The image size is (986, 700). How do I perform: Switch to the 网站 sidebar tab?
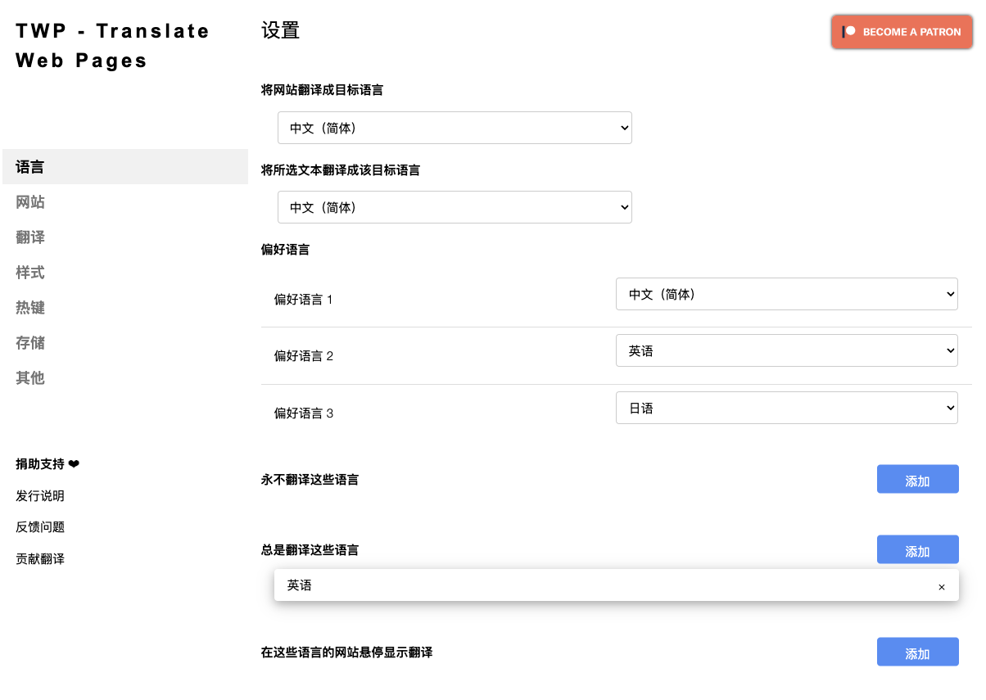(125, 202)
